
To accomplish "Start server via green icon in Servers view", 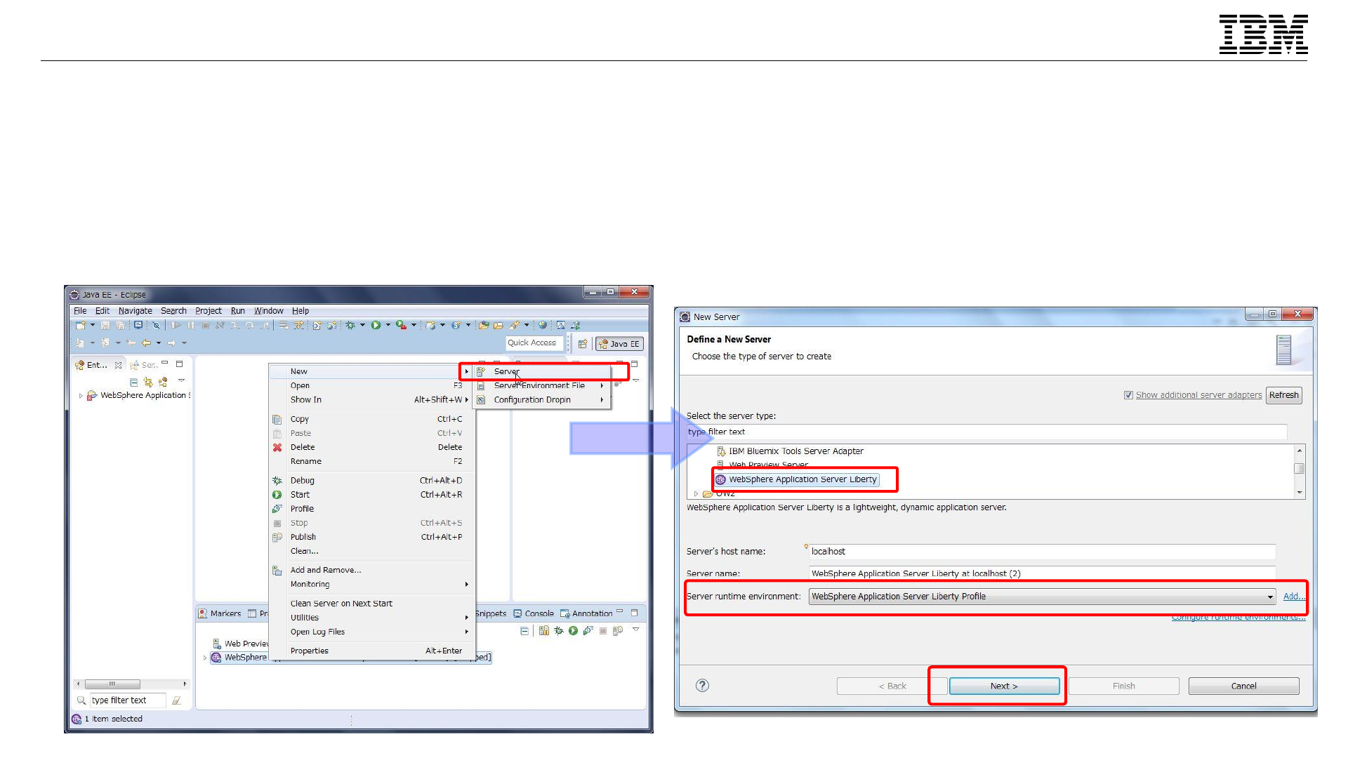I will [573, 631].
